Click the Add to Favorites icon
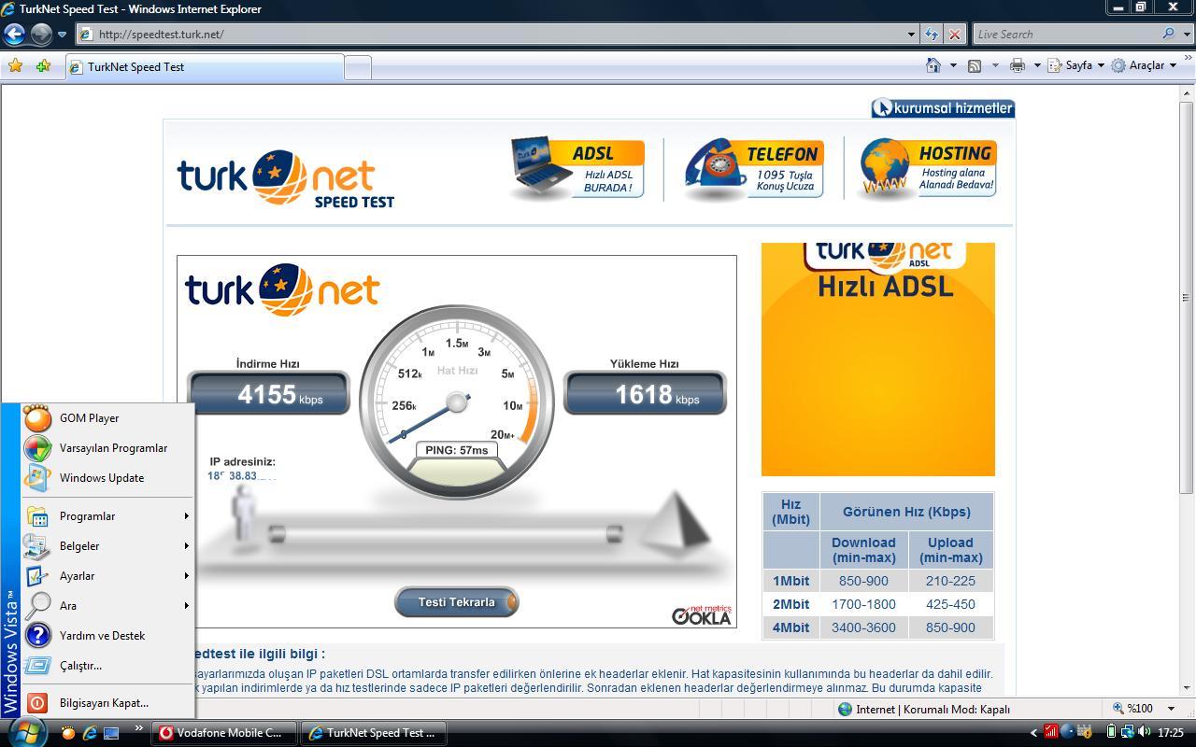Viewport: 1196px width, 747px height. [43, 66]
